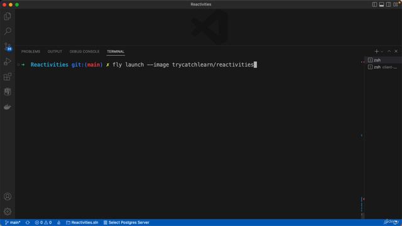The height and width of the screenshot is (226, 402).
Task: Open problems from errors and warnings count
Action: click(43, 222)
